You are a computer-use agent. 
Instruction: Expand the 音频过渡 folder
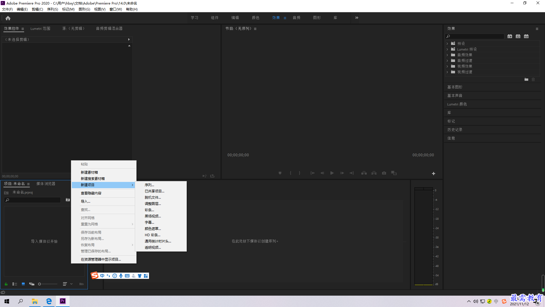[x=447, y=61]
